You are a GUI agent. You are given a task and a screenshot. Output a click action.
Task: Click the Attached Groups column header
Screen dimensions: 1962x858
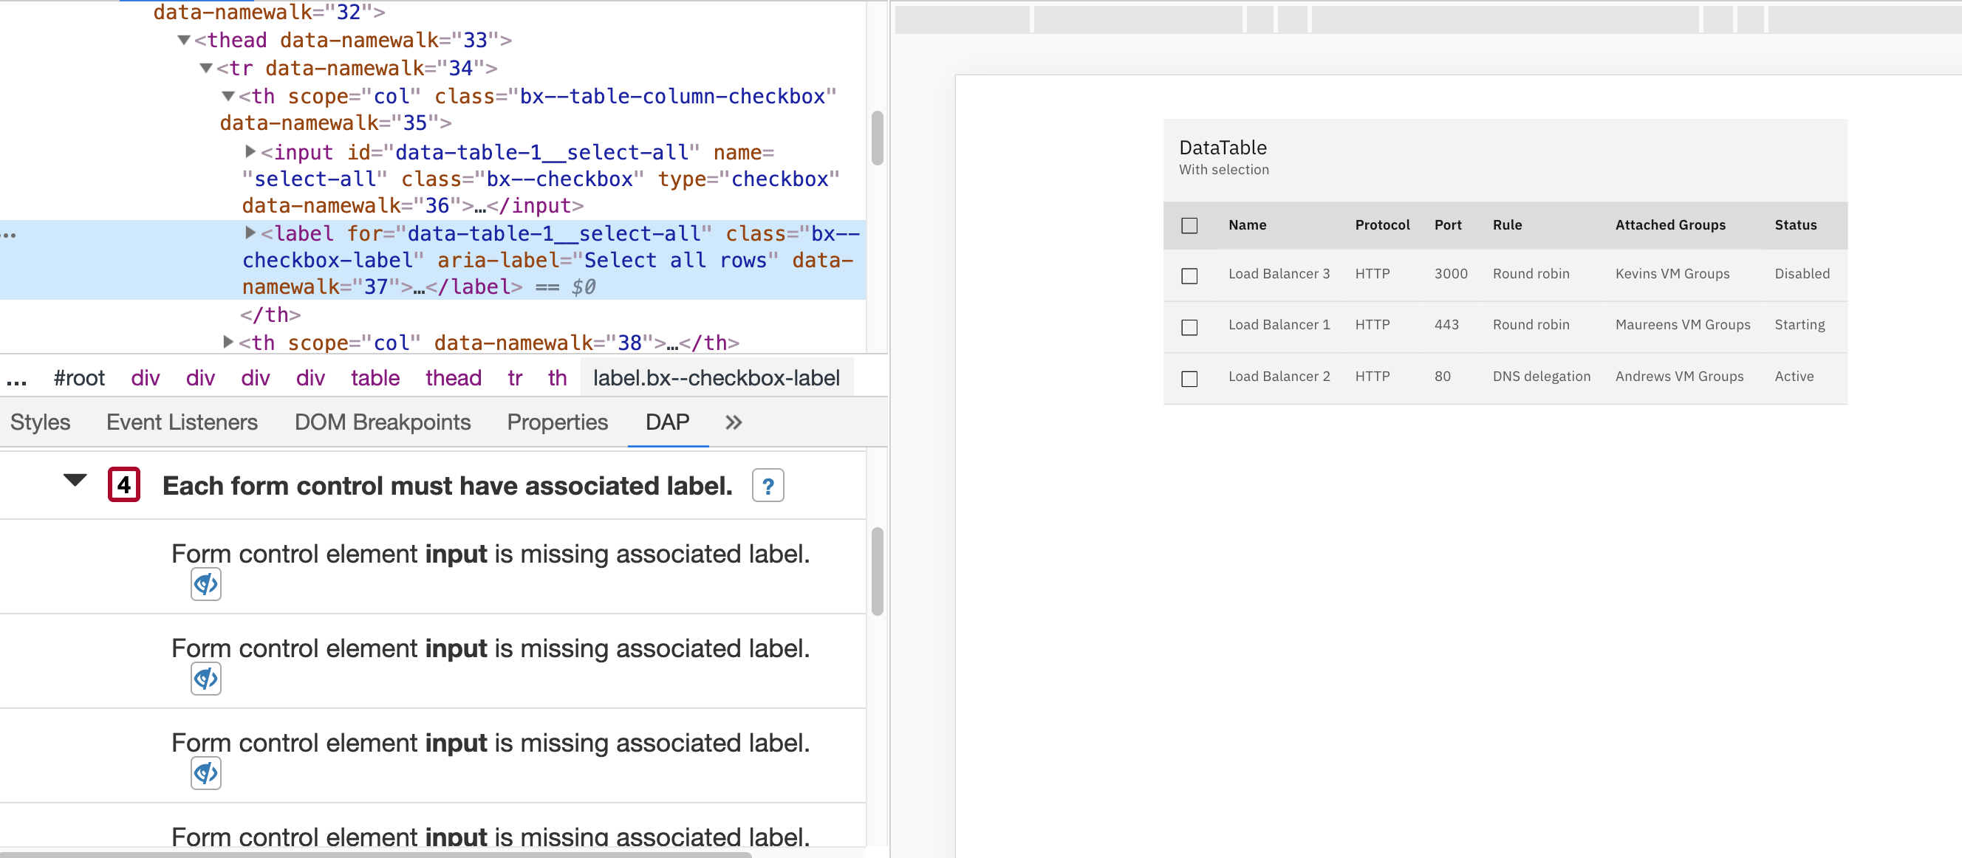[1670, 225]
